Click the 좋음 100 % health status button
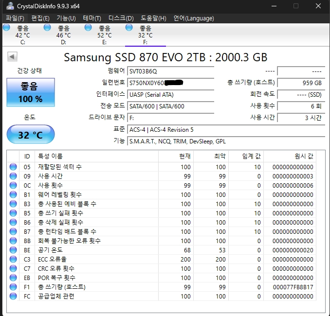The width and height of the screenshot is (330, 316). [x=31, y=92]
